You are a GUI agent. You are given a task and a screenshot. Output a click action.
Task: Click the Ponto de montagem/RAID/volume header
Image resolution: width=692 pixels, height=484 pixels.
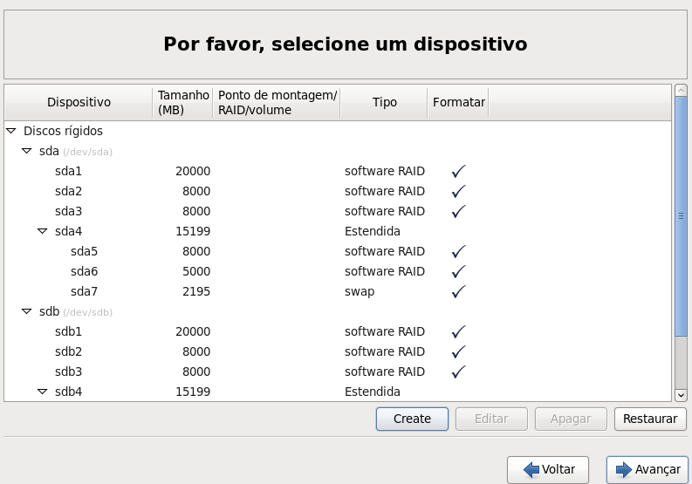point(277,102)
